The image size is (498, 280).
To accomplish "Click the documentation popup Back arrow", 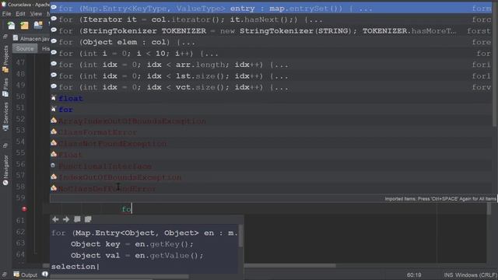I will (55, 219).
